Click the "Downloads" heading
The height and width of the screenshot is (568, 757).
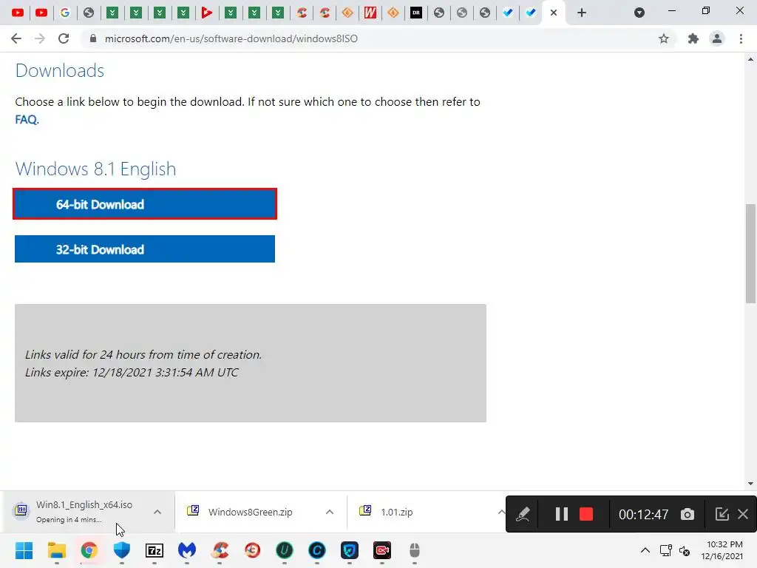(60, 70)
